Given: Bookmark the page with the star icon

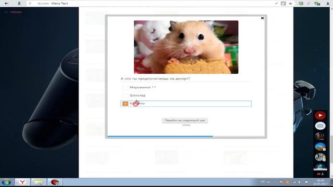Looking at the screenshot, I should point(290,4).
